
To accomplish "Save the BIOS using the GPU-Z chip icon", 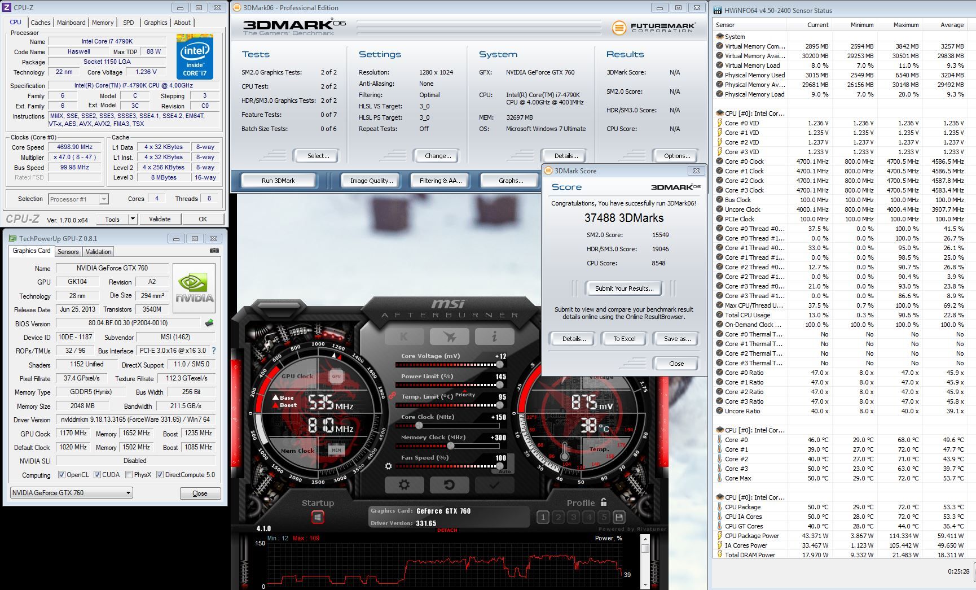I will (209, 323).
